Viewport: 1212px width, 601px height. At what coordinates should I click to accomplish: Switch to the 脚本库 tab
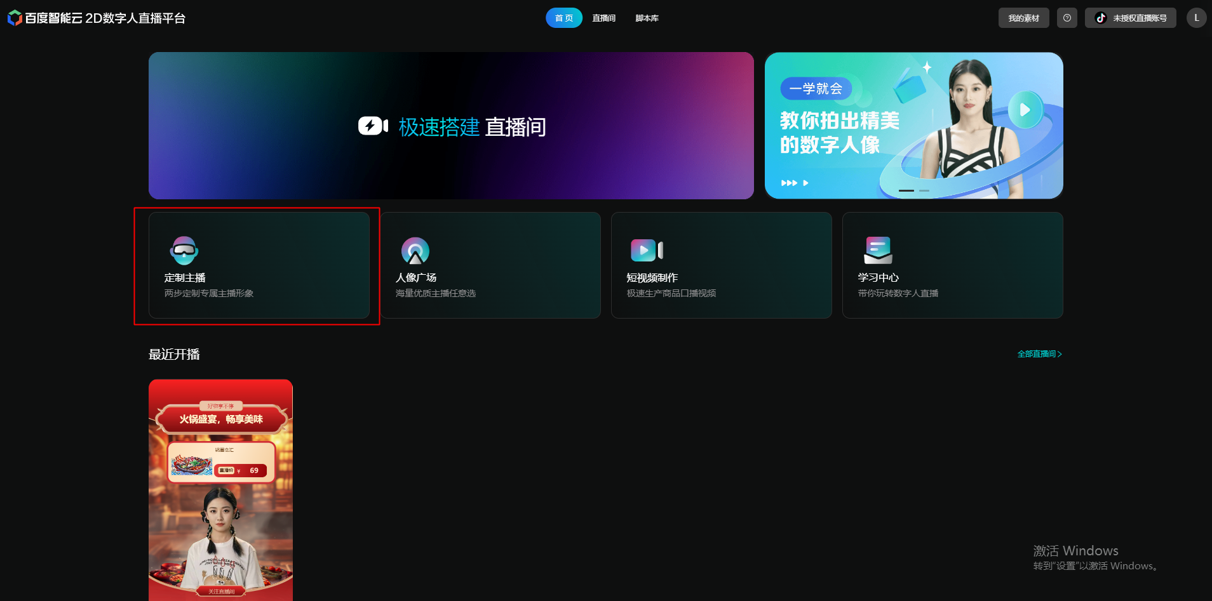pyautogui.click(x=647, y=18)
